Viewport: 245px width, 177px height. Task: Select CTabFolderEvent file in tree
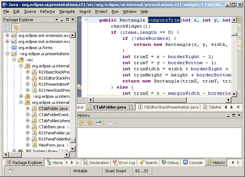pos(54,115)
